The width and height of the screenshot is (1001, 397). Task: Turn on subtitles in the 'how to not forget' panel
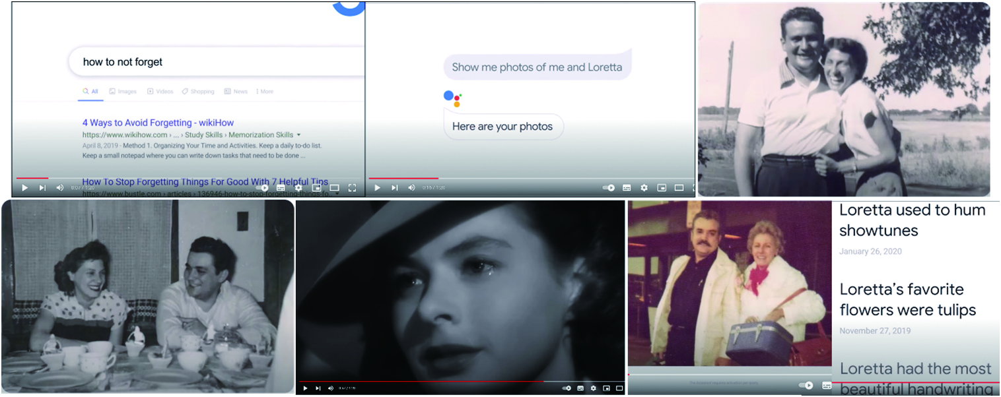pos(281,188)
